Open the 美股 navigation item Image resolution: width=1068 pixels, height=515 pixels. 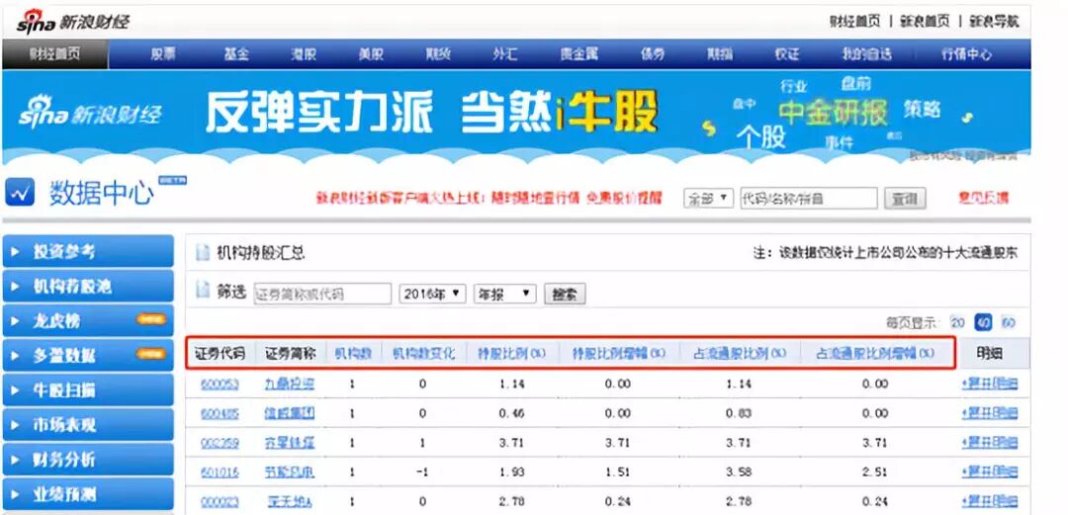(371, 53)
